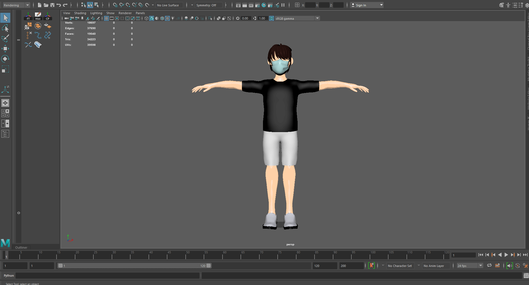529x285 pixels.
Task: Open the viewport Renderer menu
Action: 125,13
